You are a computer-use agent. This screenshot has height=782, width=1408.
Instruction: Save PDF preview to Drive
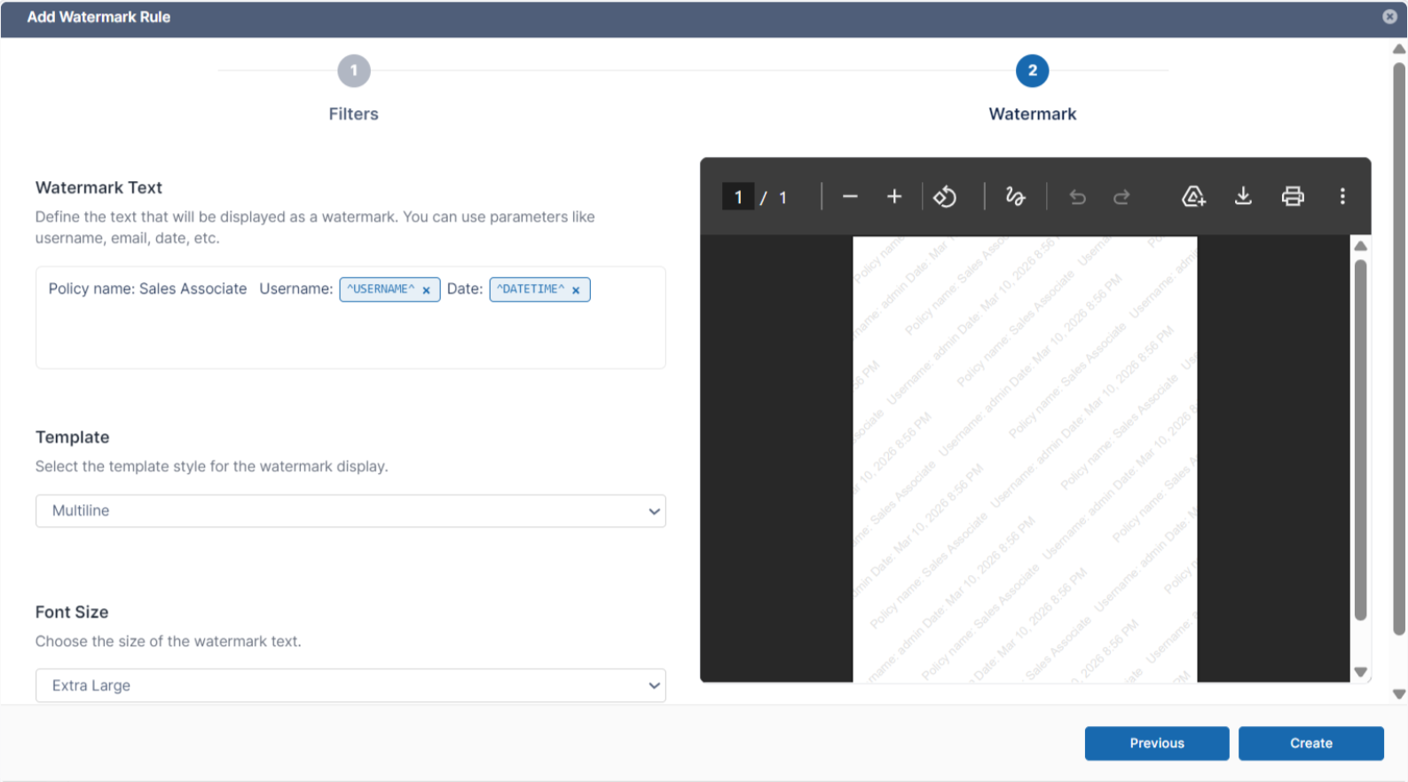(1193, 197)
